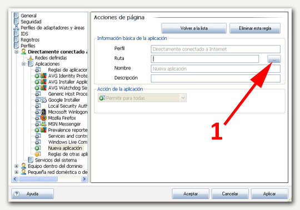Click the network icon beside Perfiles de adaptadores

16,28
